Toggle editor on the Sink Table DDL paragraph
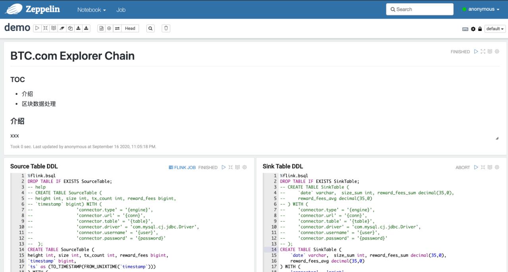Image resolution: width=508 pixels, height=272 pixels. 483,167
